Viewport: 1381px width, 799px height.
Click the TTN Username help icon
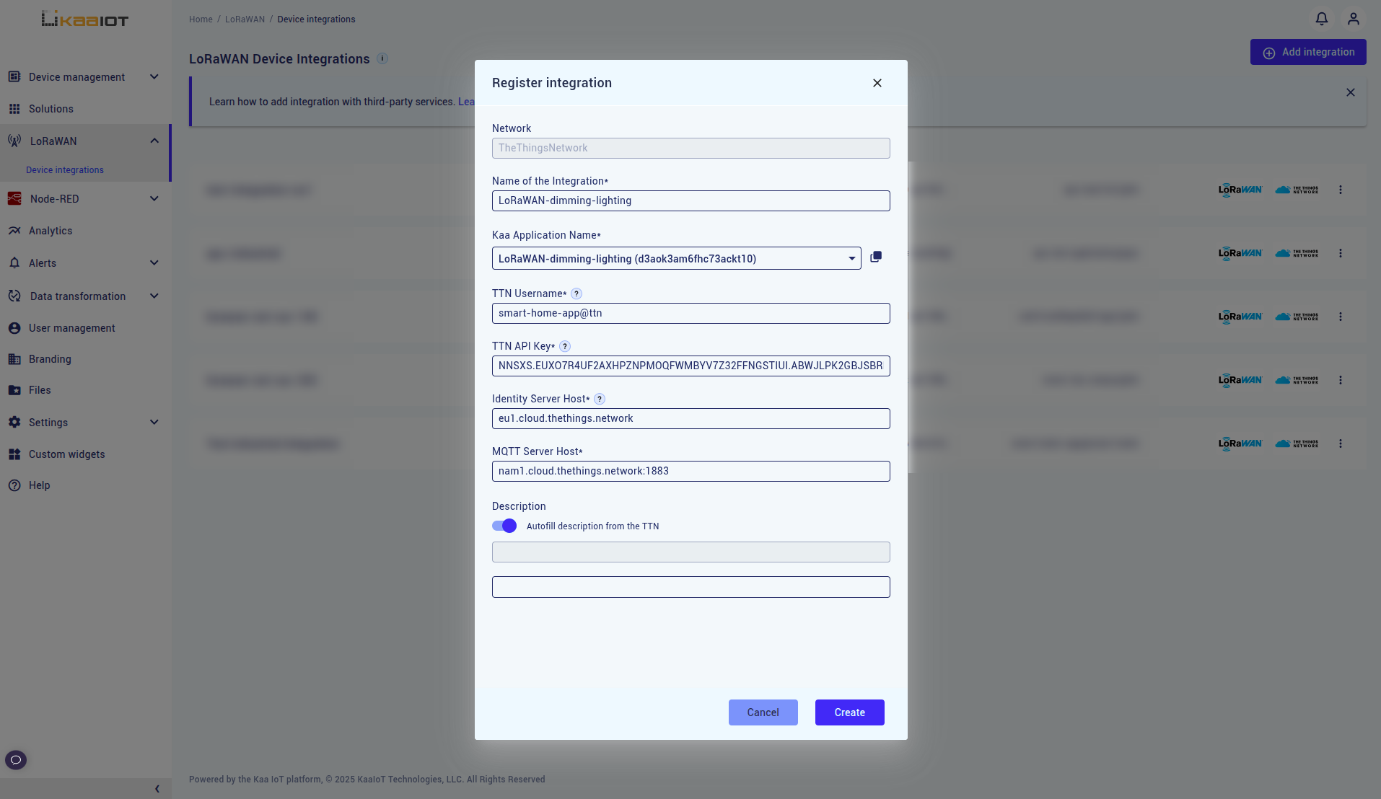(576, 293)
